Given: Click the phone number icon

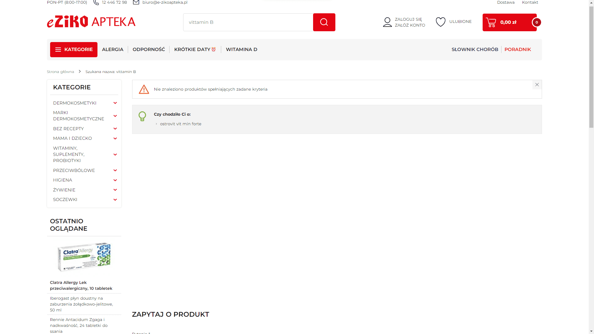Looking at the screenshot, I should click(96, 2).
